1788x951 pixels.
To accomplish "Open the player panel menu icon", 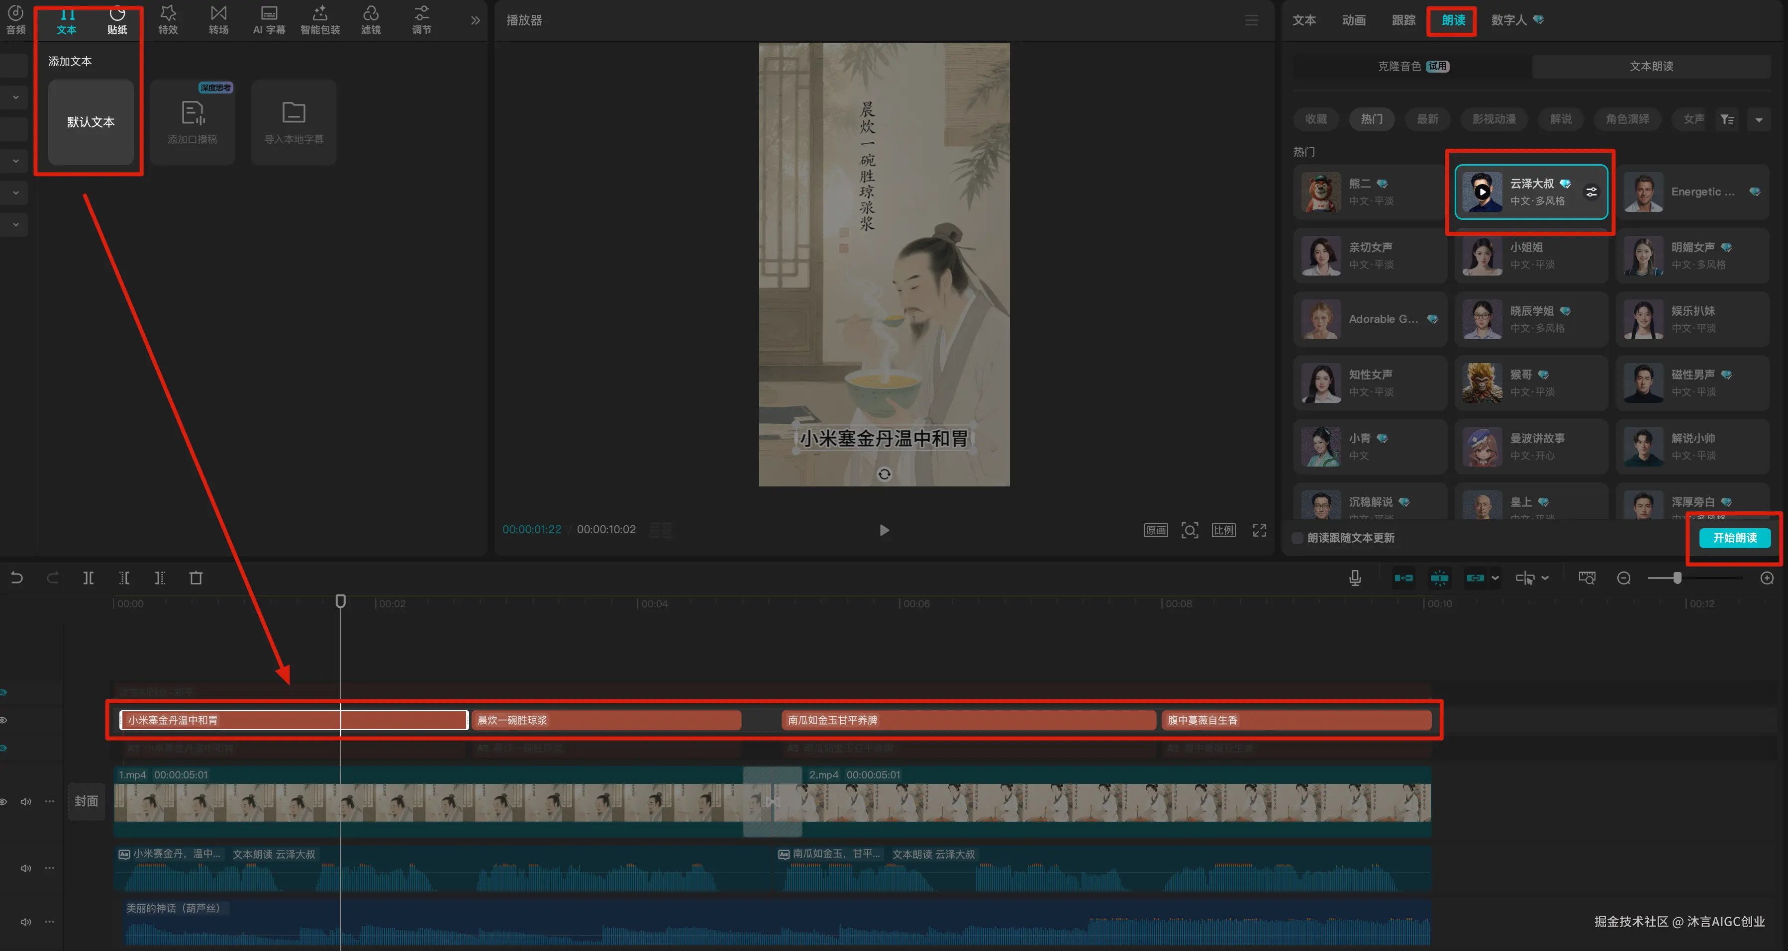I will [1252, 20].
